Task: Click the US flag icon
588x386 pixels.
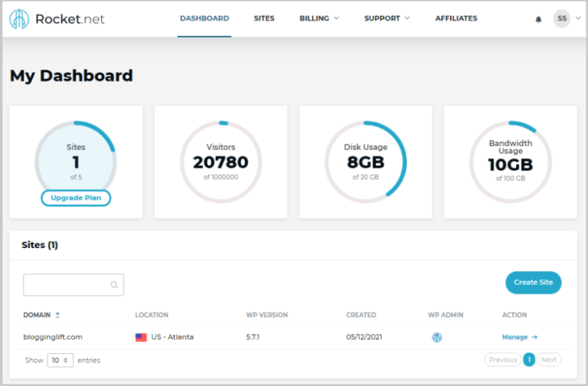Action: coord(141,337)
